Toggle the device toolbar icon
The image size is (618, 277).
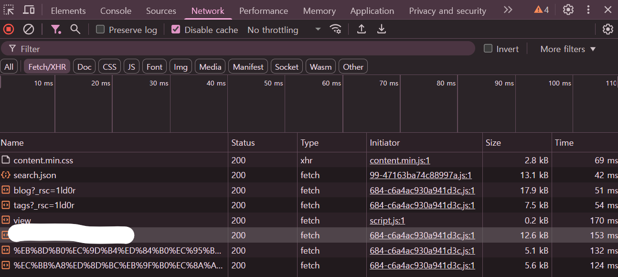click(x=29, y=10)
